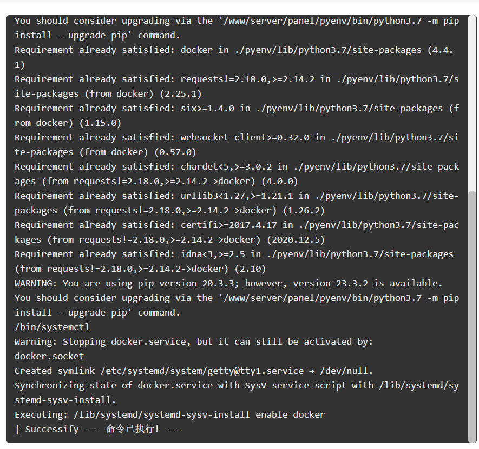Click the 'Requirement already satisfied: idna<3,>=2.5' line
The width and height of the screenshot is (479, 449).
234,254
